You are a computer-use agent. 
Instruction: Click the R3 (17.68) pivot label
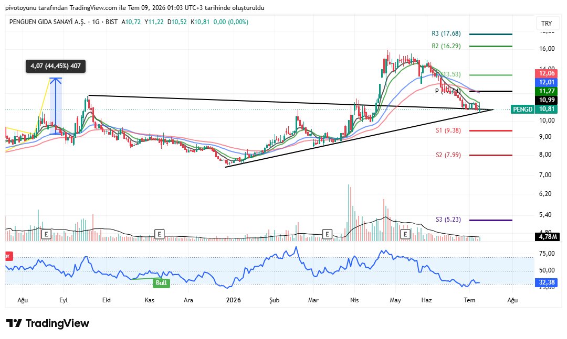coord(446,34)
